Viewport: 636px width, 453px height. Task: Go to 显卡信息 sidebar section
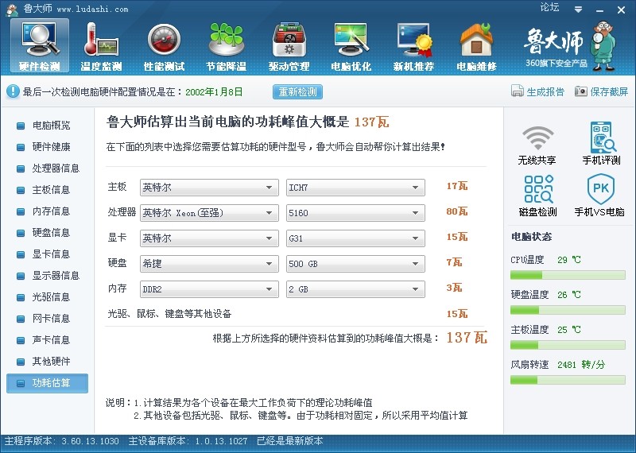(51, 254)
